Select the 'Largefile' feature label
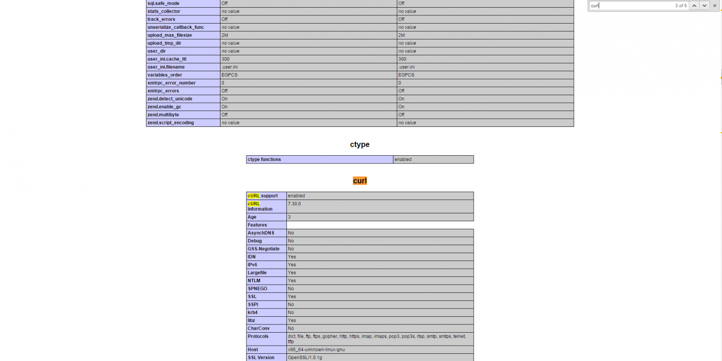 257,273
